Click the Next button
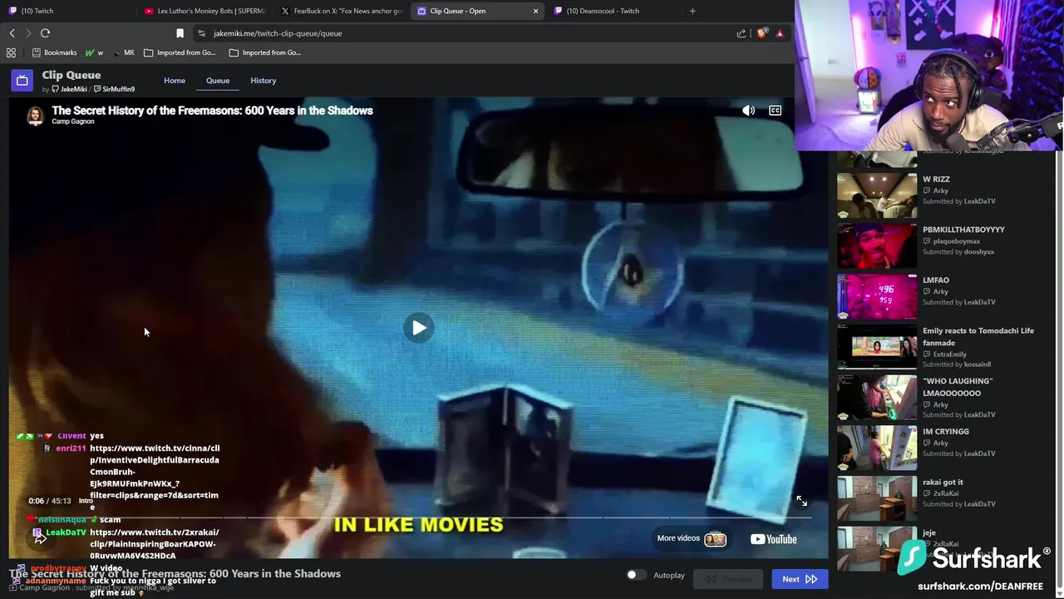Viewport: 1064px width, 599px height. point(800,579)
